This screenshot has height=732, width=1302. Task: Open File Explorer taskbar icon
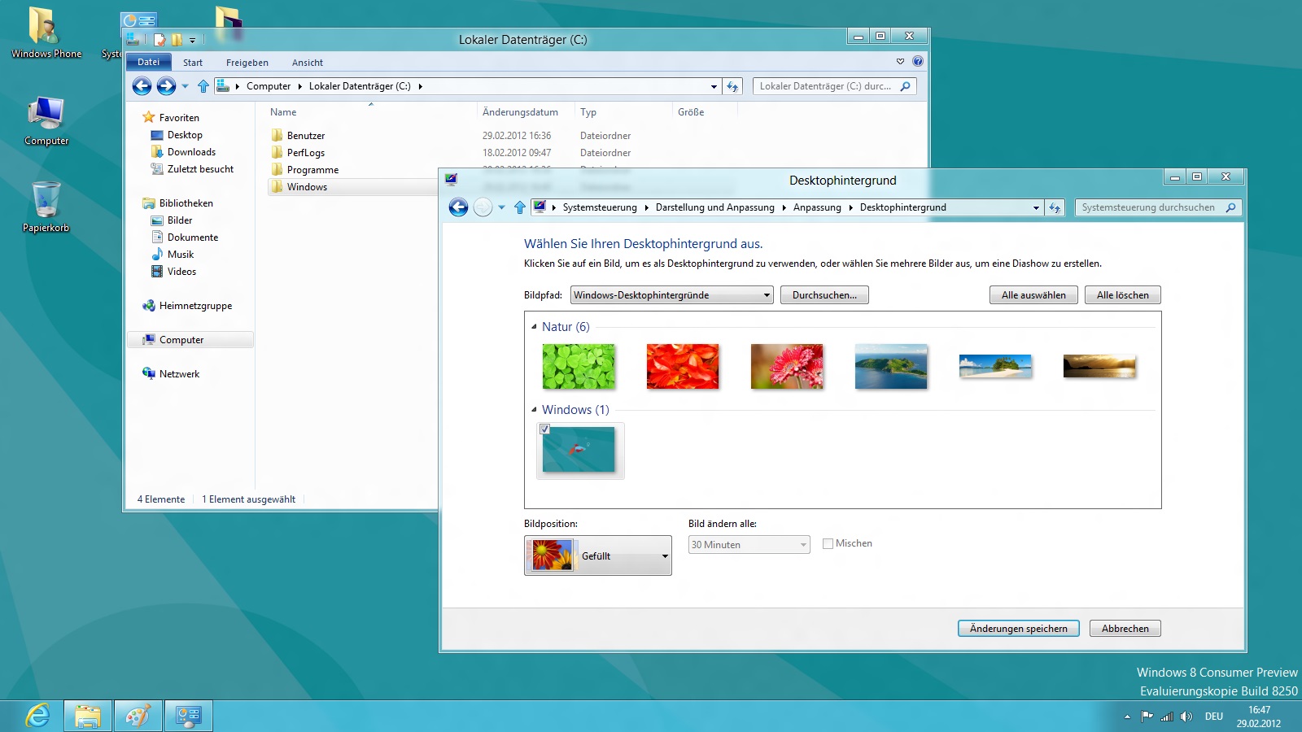88,716
